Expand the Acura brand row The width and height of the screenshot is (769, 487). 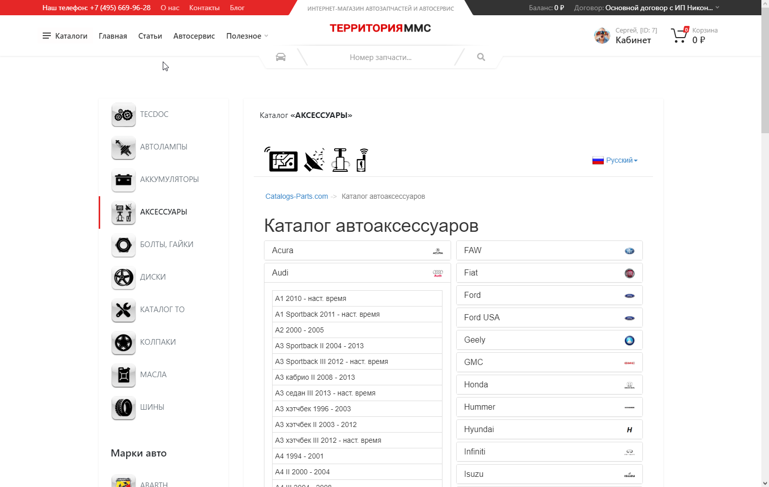coord(358,251)
